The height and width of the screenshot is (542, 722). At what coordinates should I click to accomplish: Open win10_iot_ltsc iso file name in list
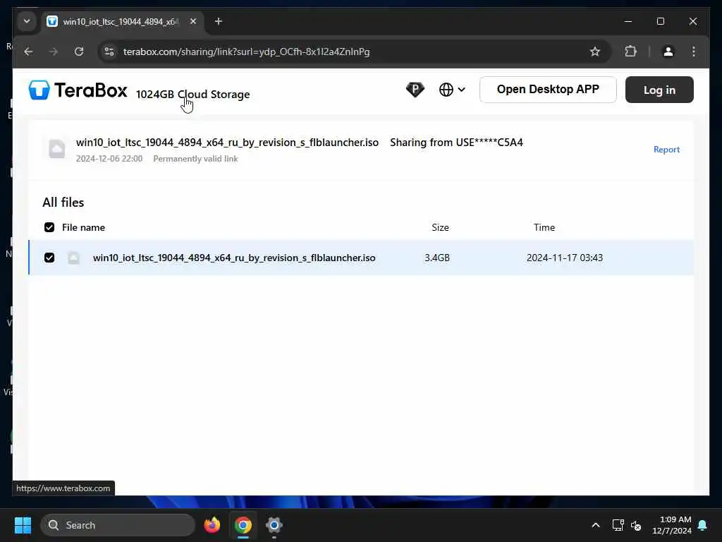(234, 258)
